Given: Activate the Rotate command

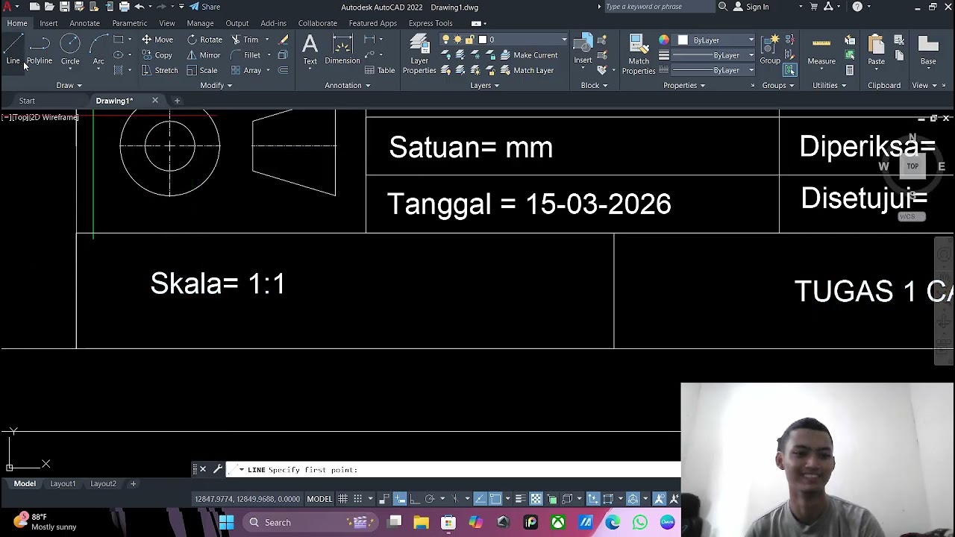Looking at the screenshot, I should [x=204, y=40].
